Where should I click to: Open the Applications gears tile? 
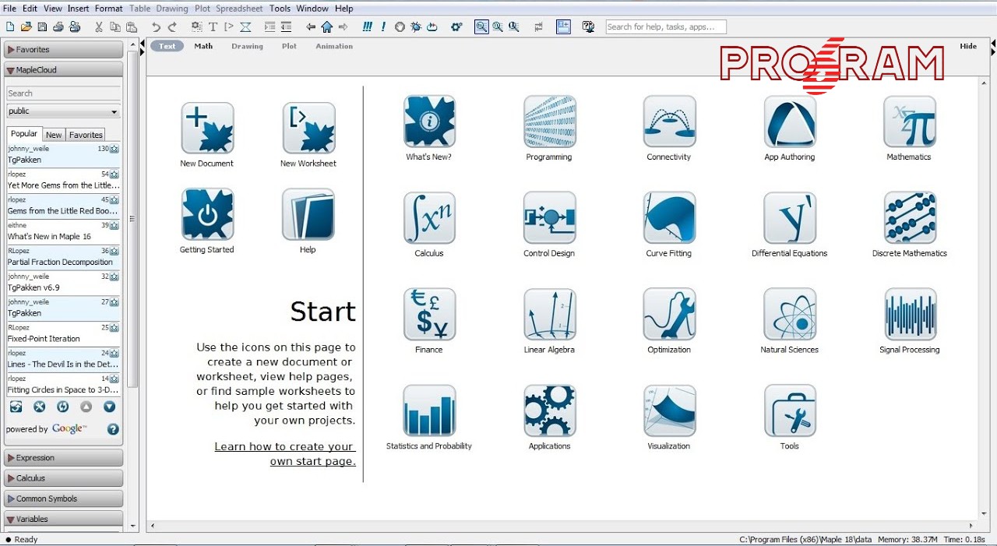tap(549, 410)
